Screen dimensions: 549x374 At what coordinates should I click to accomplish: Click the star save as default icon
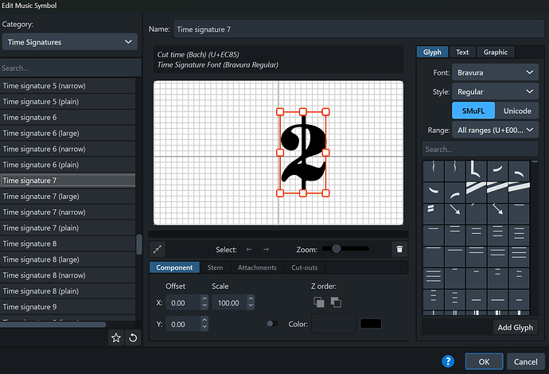tap(116, 338)
